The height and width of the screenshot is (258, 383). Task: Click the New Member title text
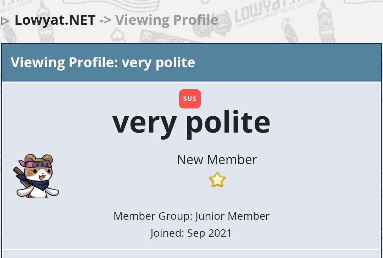pyautogui.click(x=217, y=159)
